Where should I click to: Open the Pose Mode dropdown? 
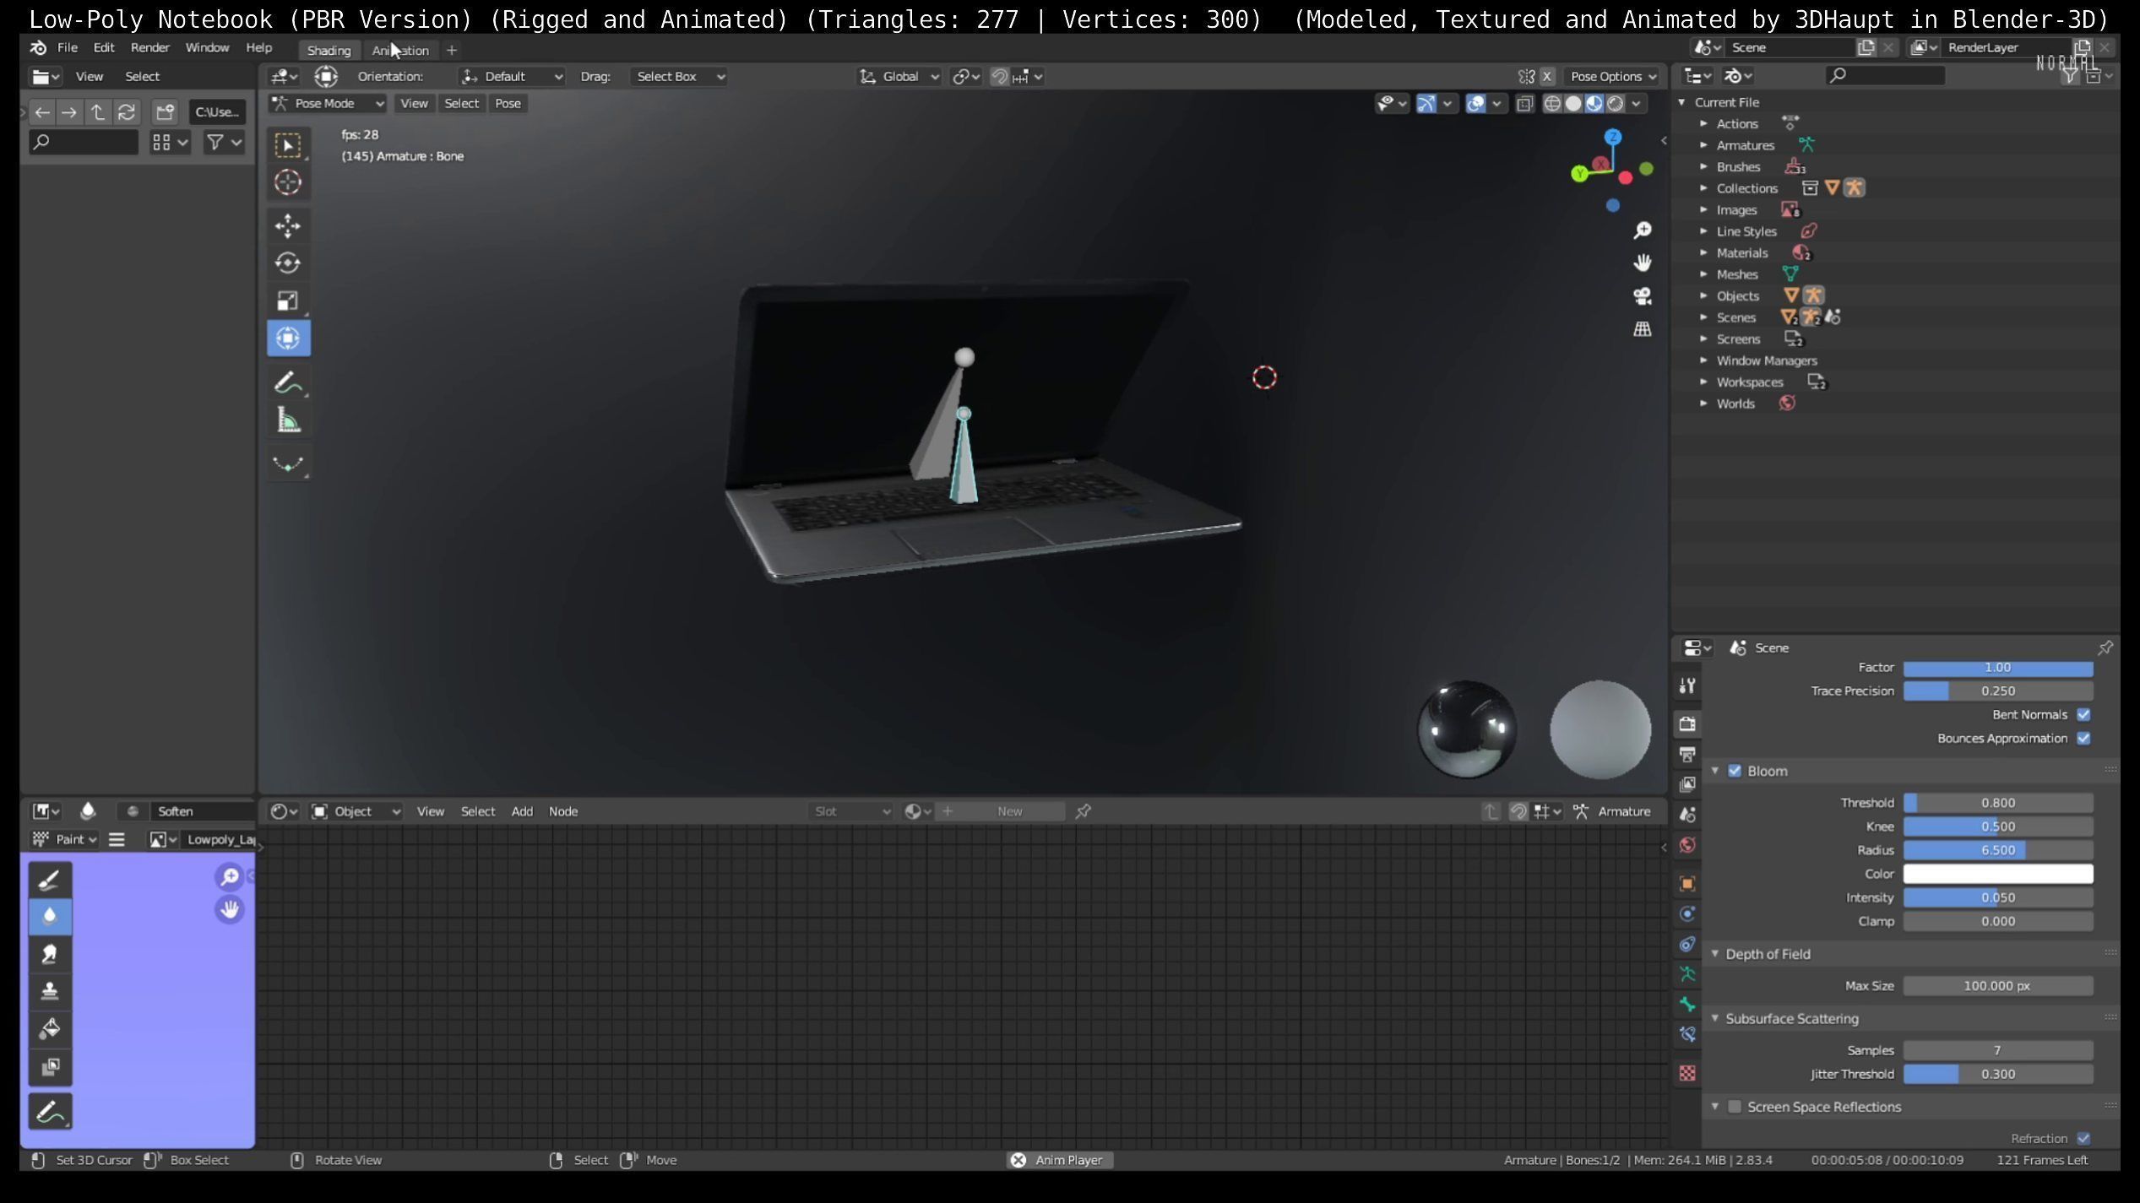[x=327, y=103]
